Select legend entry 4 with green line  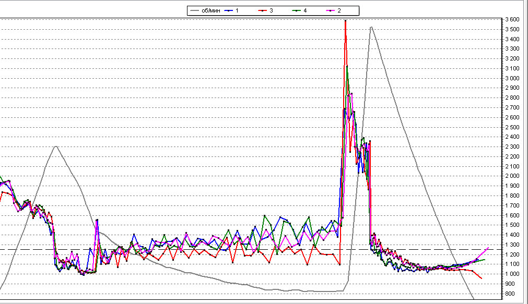(x=300, y=11)
